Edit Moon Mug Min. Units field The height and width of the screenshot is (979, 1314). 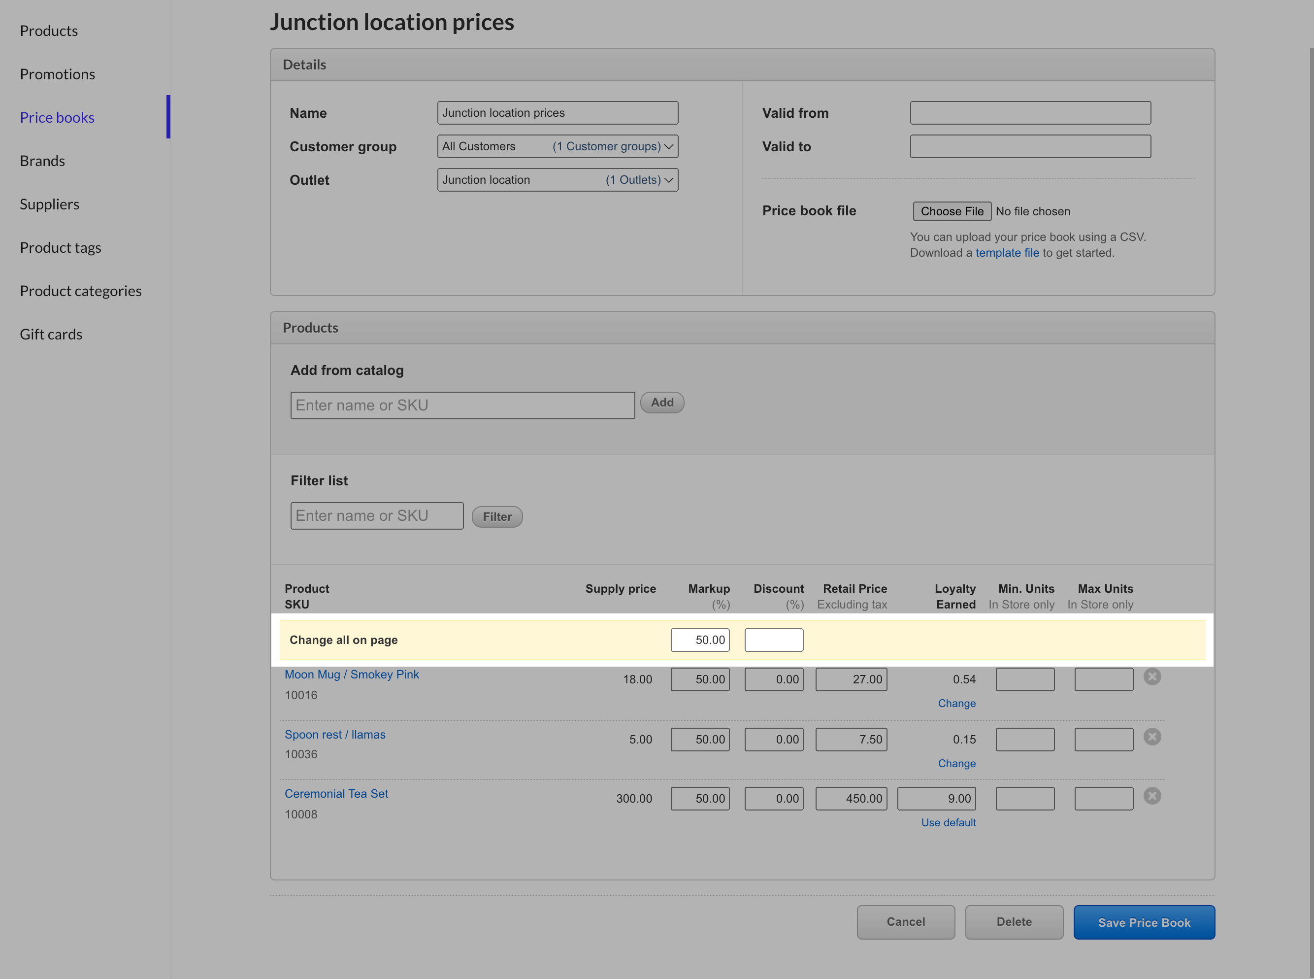pos(1025,679)
